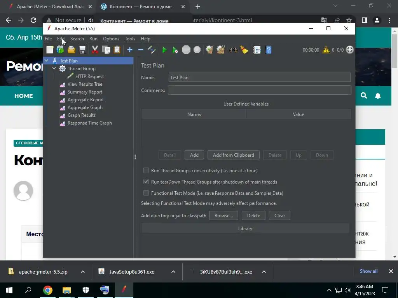Viewport: 398px width, 298px height.
Task: Click the Shutdown icon in toolbar
Action: pos(197,50)
